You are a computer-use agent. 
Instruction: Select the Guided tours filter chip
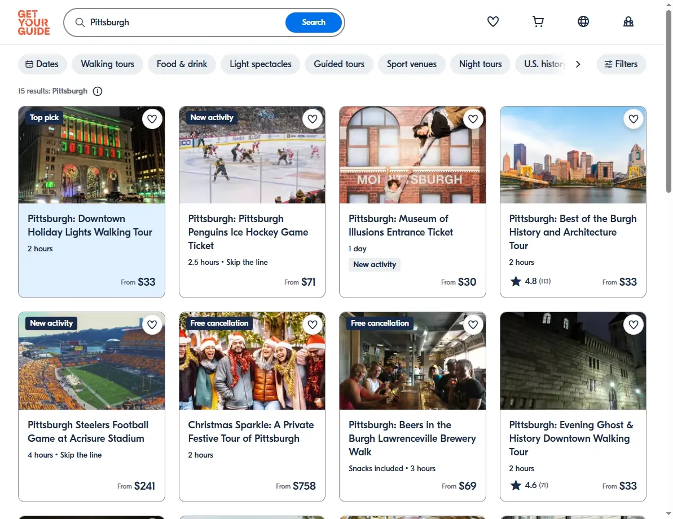tap(339, 64)
